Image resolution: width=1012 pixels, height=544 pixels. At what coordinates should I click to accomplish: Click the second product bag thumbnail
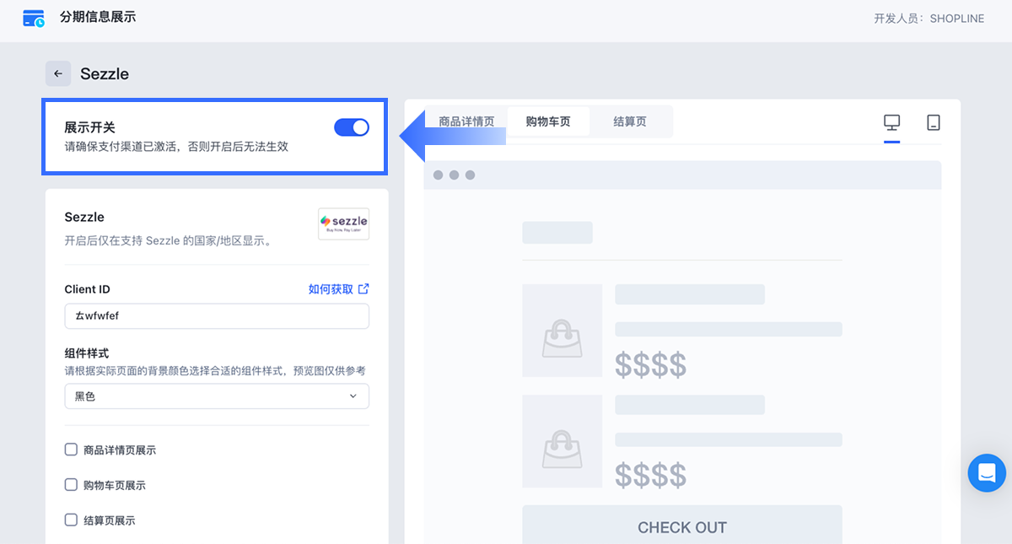[x=562, y=441]
